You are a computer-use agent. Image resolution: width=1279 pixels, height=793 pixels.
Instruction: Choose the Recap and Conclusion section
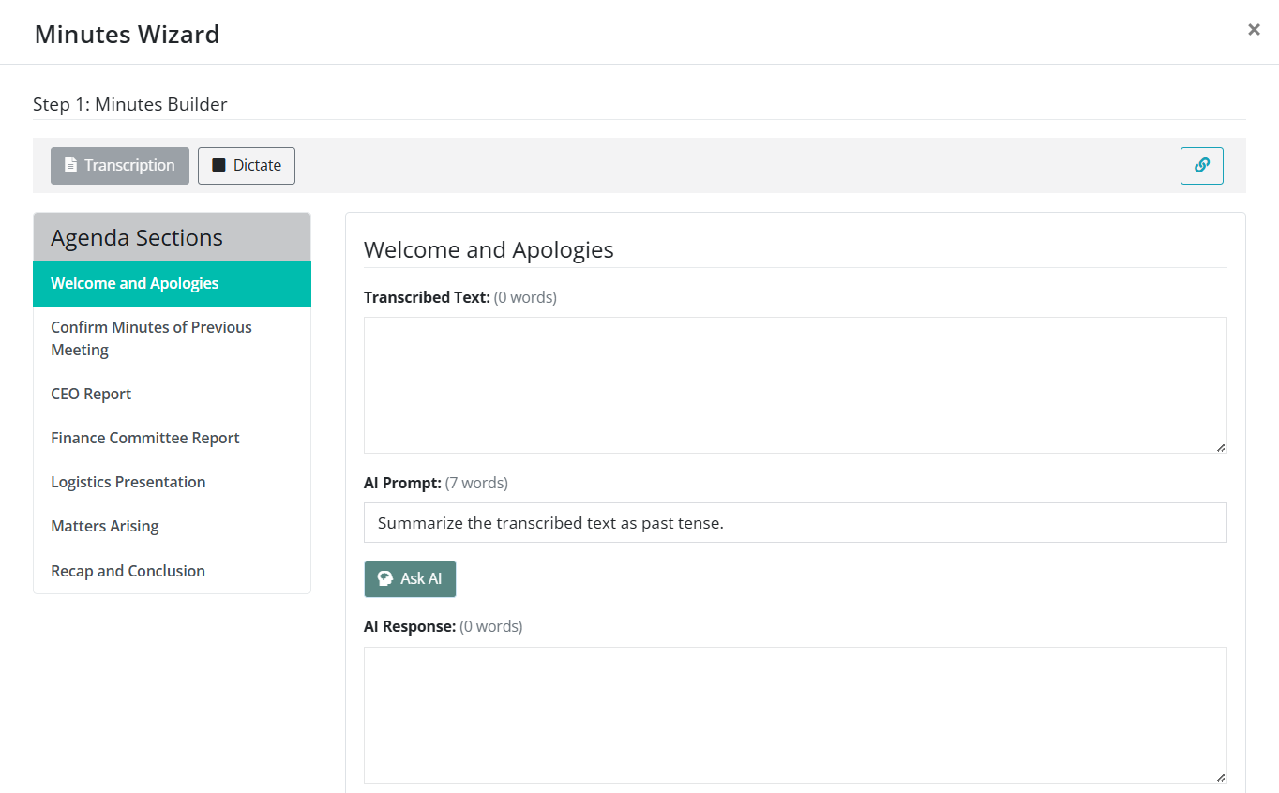[128, 571]
